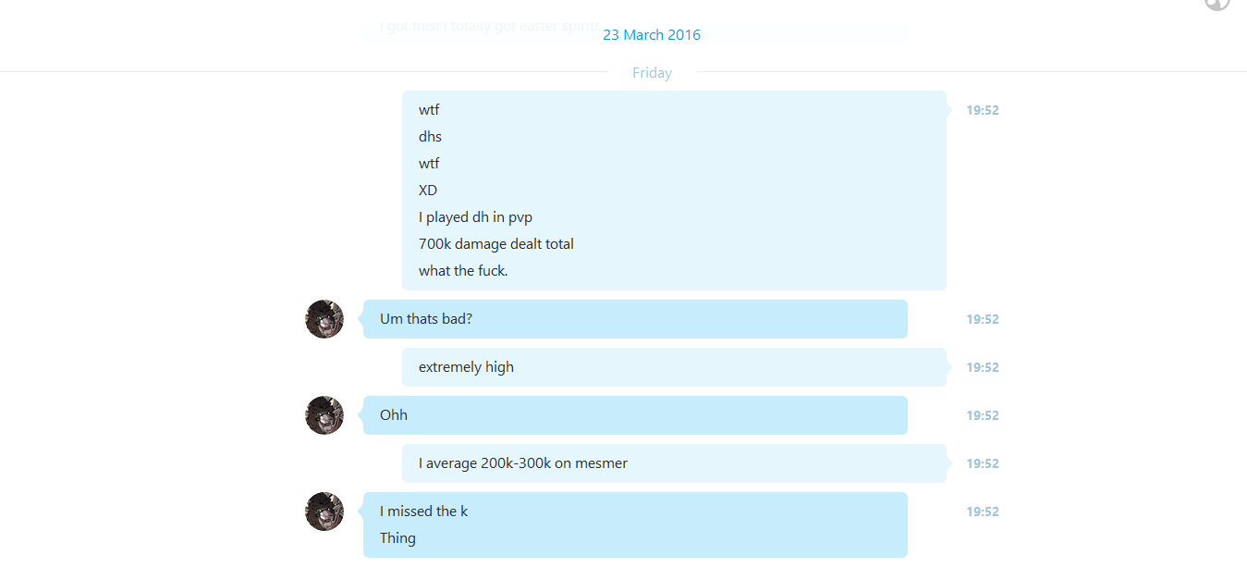The height and width of the screenshot is (567, 1247).
Task: Click the gray partial icon in the top-right corner
Action: pos(1217,4)
